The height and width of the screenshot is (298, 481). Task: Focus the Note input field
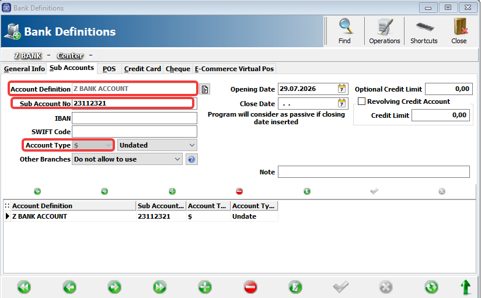pos(374,171)
